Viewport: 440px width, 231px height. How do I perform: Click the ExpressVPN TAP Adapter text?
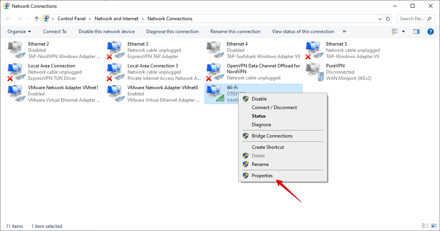pos(153,56)
